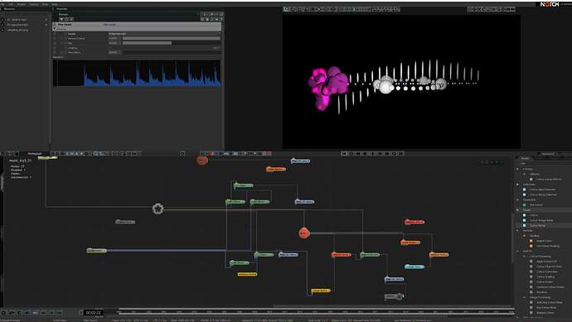
Task: Click the bottom-left timeline corner icon
Action: pyautogui.click(x=3, y=313)
